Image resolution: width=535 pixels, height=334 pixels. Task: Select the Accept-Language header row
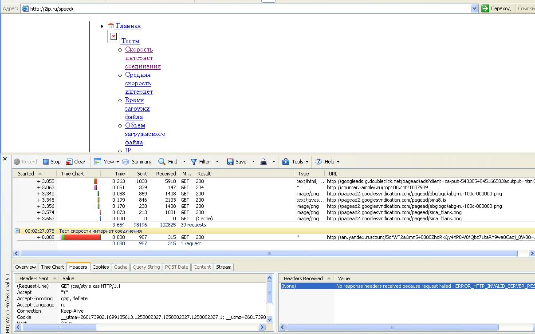pos(140,305)
